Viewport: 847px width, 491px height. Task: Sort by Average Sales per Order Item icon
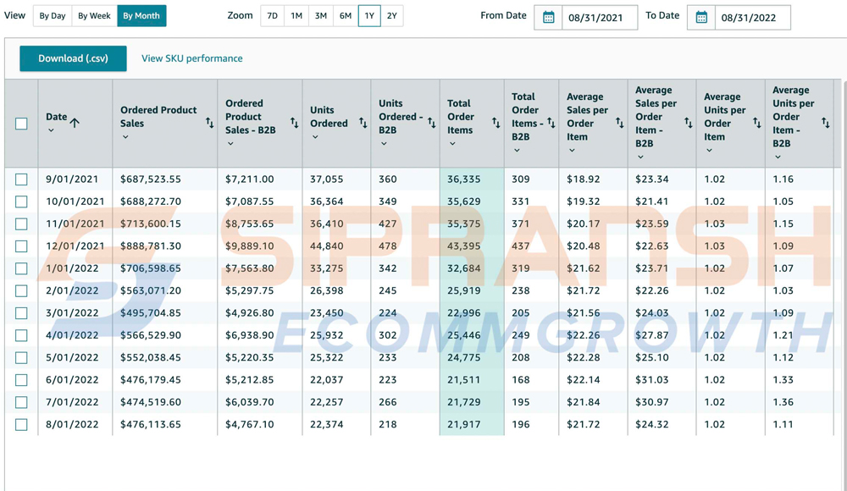[619, 124]
